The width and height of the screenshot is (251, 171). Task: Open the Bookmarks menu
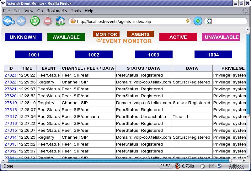point(56,11)
